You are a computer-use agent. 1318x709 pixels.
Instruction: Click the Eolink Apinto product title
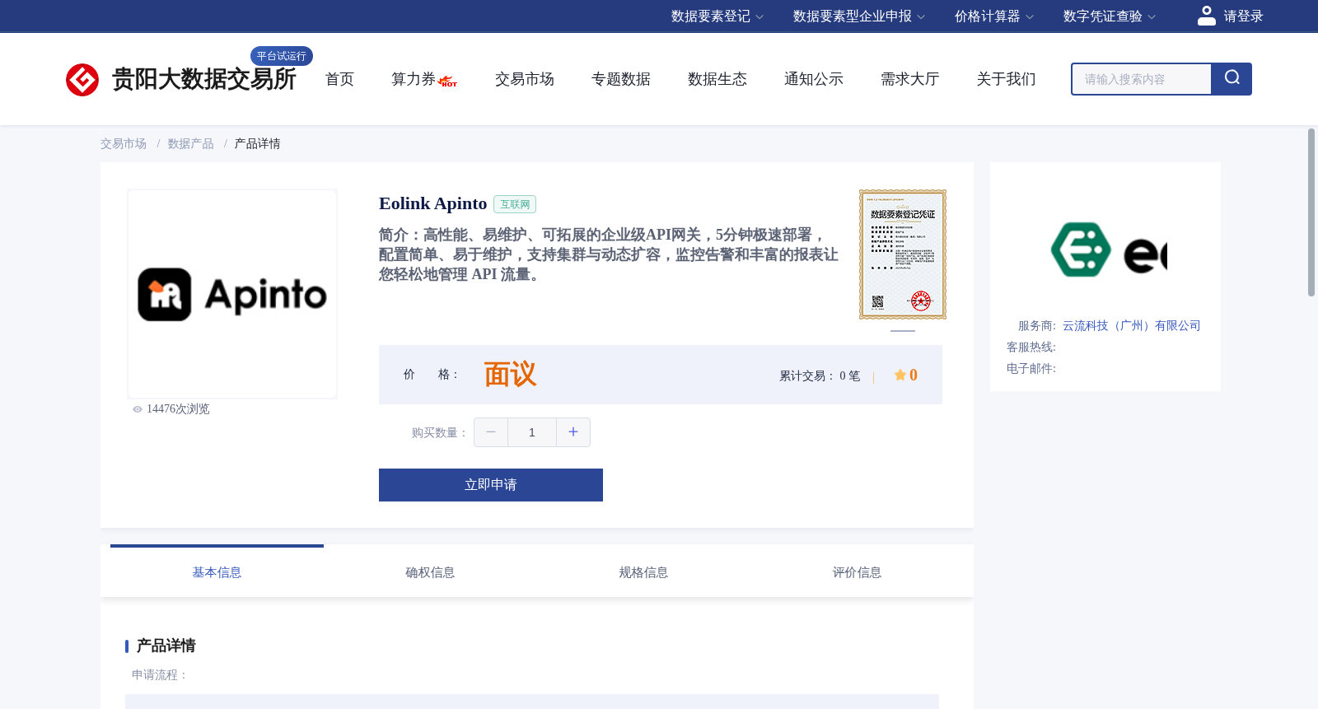click(x=432, y=203)
